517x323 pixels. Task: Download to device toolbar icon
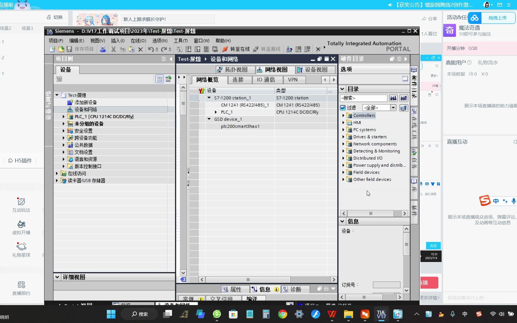(188, 49)
